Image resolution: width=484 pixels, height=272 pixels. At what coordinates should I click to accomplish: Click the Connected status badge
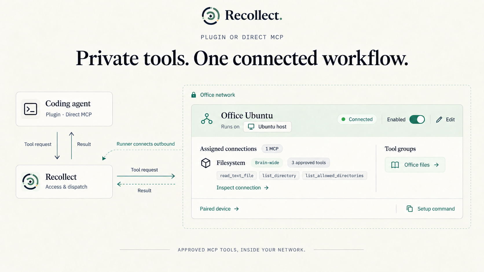click(x=357, y=119)
